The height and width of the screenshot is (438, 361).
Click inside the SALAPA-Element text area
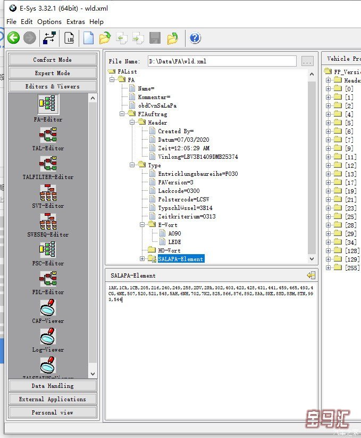point(211,351)
